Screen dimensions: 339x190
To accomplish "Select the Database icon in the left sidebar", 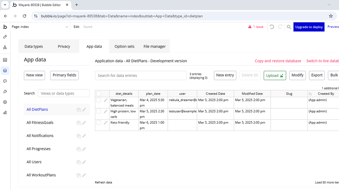I will [x=5, y=71].
